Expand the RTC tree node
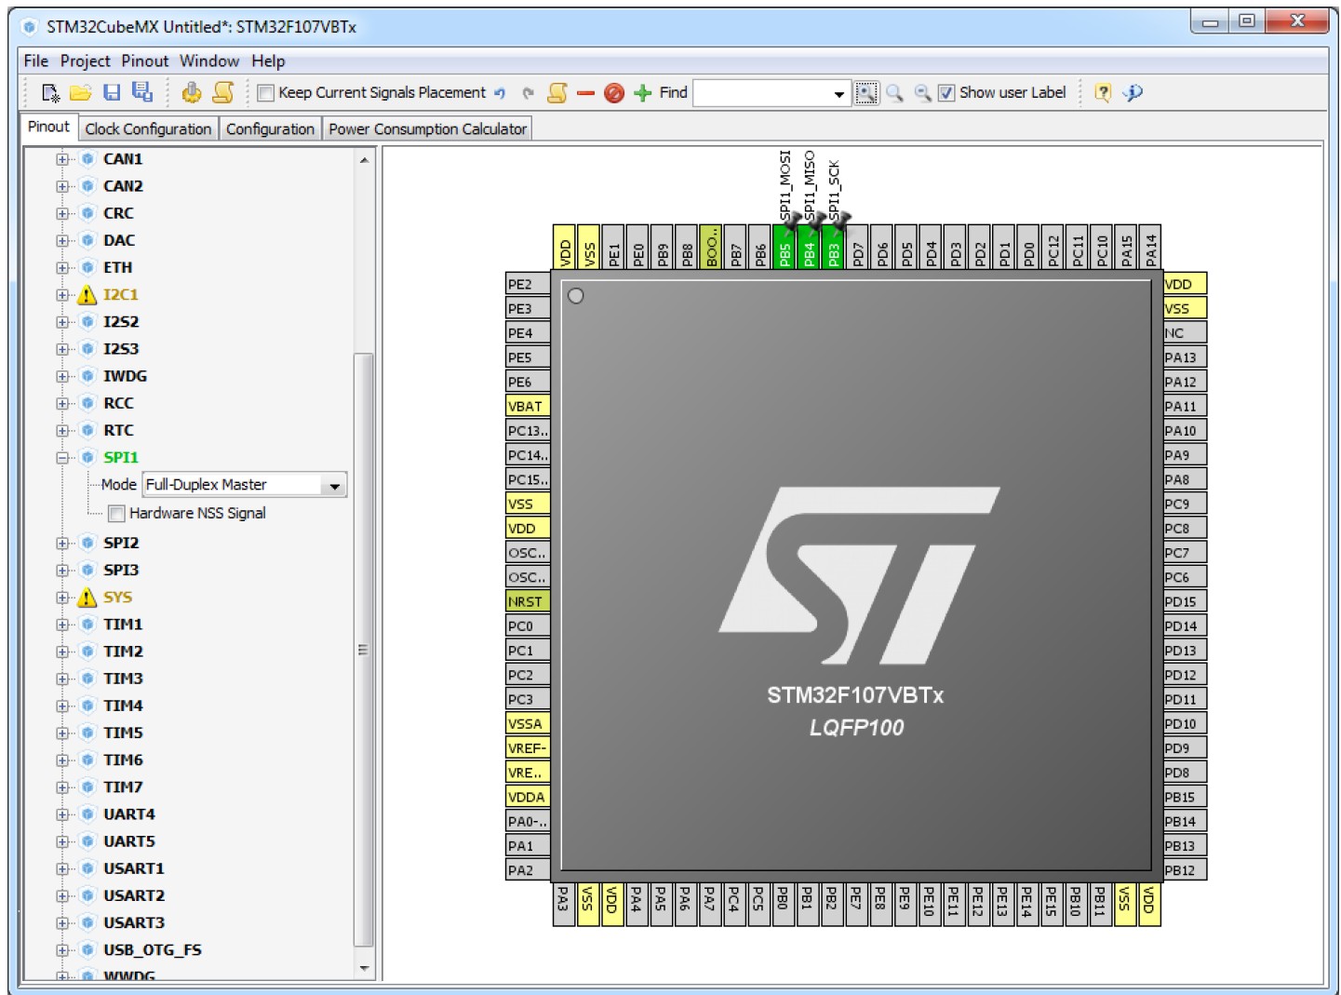Image resolution: width=1341 pixels, height=995 pixels. click(62, 431)
